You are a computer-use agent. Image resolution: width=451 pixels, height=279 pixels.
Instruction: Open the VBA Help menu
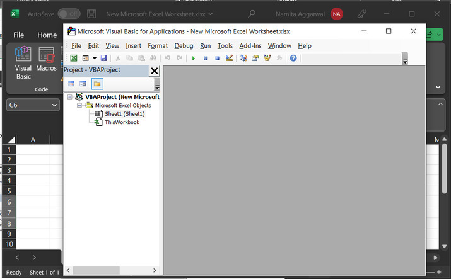tap(305, 46)
